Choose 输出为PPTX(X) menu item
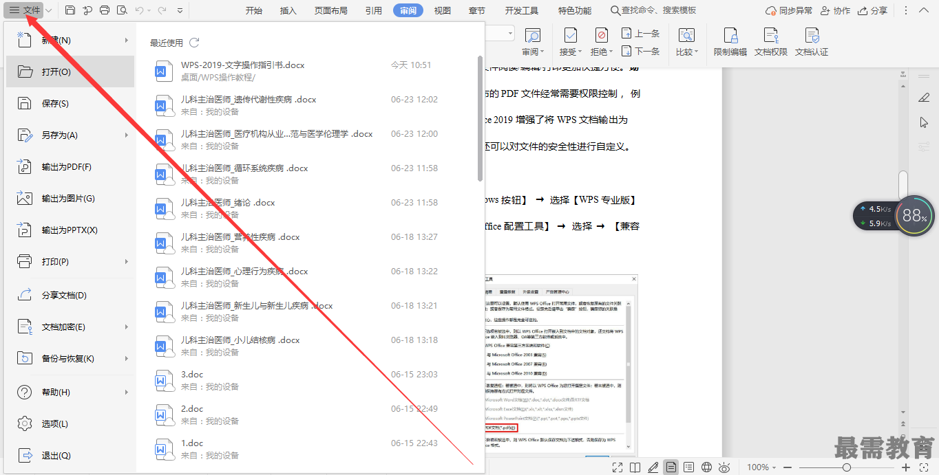This screenshot has width=939, height=475. [70, 230]
